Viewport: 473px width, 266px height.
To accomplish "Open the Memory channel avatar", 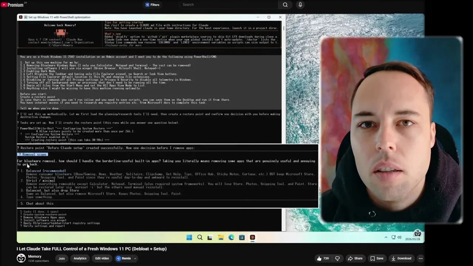I will (x=21, y=258).
